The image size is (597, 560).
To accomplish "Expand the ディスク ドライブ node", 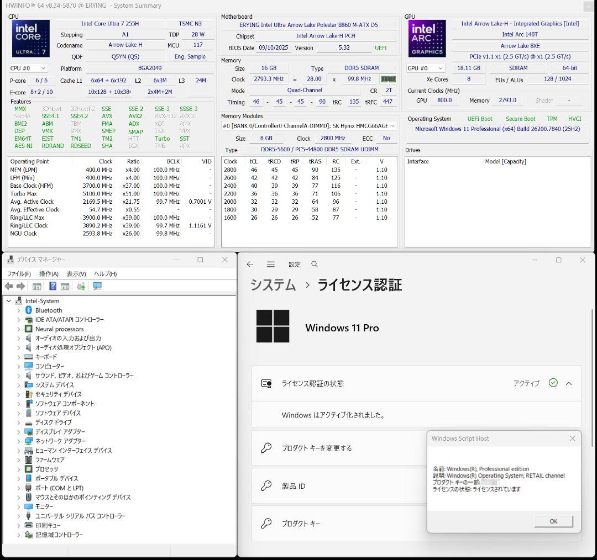I will (19, 422).
